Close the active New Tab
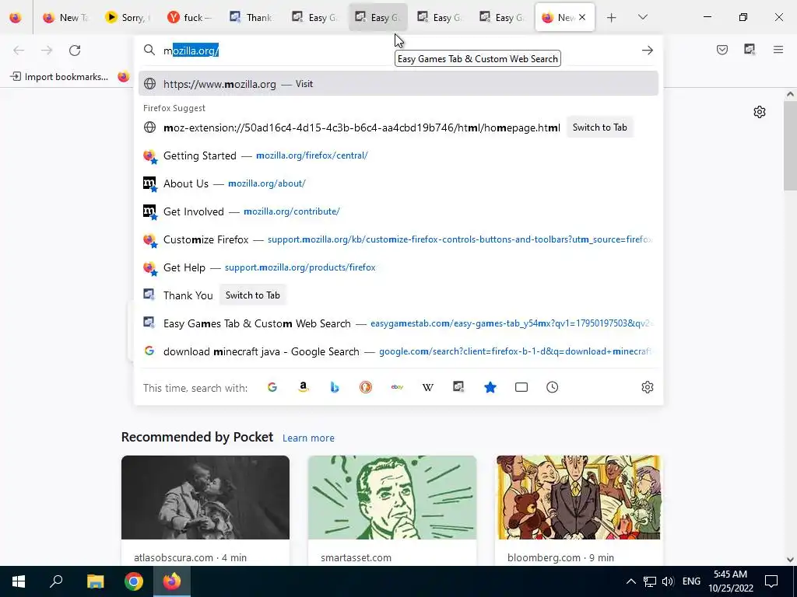Viewport: 797px width, 597px height. tap(582, 17)
